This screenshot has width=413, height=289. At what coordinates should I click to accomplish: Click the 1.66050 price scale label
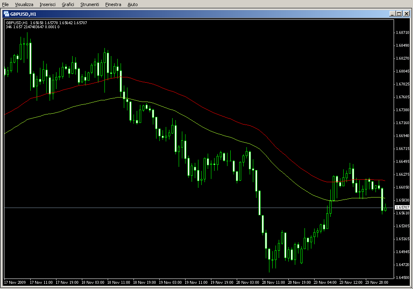[x=403, y=187]
